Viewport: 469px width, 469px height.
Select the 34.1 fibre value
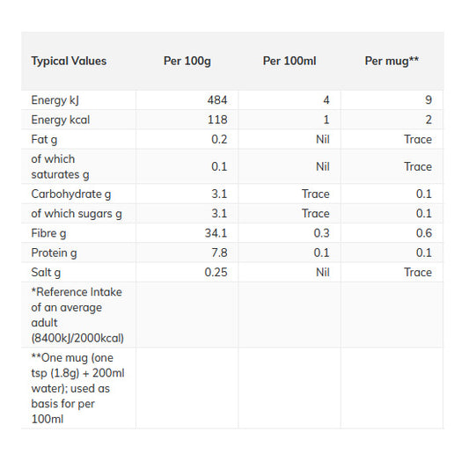coord(216,233)
